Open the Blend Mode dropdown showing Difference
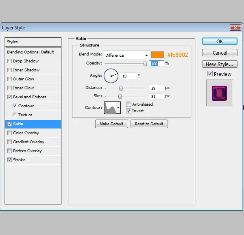 (x=127, y=55)
